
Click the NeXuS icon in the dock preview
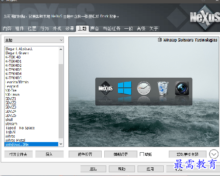[105, 88]
